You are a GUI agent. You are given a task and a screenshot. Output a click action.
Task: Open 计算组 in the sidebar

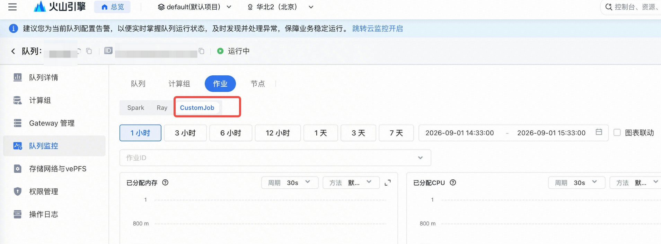pos(54,100)
